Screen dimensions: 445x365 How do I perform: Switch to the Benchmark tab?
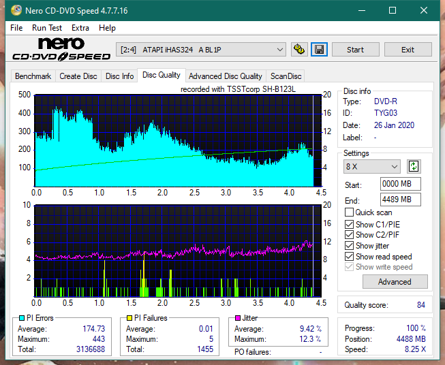33,76
